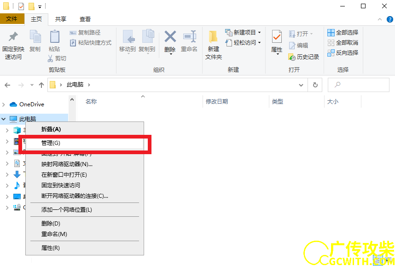Open the address bar history dropdown
This screenshot has height=266, width=395.
(301, 85)
